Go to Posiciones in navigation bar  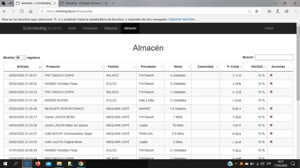pyautogui.click(x=90, y=28)
